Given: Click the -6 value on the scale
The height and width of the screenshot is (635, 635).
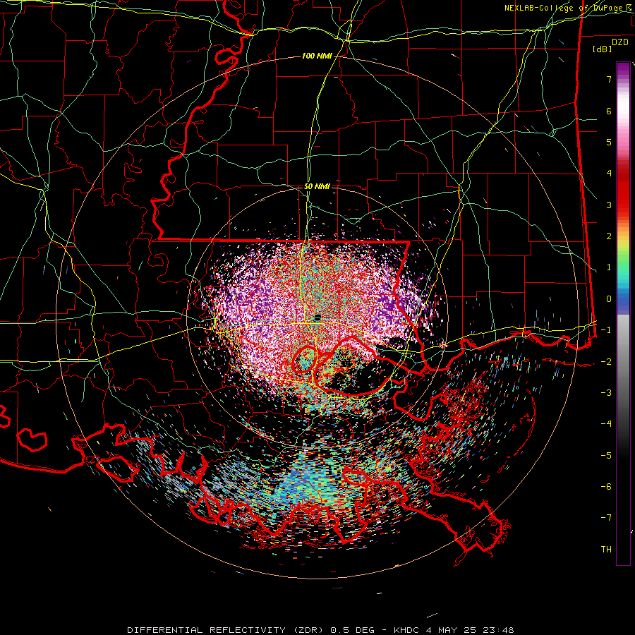Looking at the screenshot, I should [606, 486].
